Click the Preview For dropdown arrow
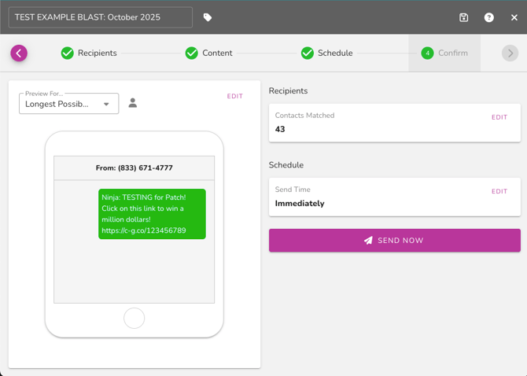The width and height of the screenshot is (527, 376). [x=106, y=104]
